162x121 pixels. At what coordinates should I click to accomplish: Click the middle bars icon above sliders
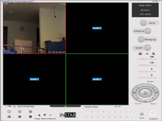[x=147, y=54]
